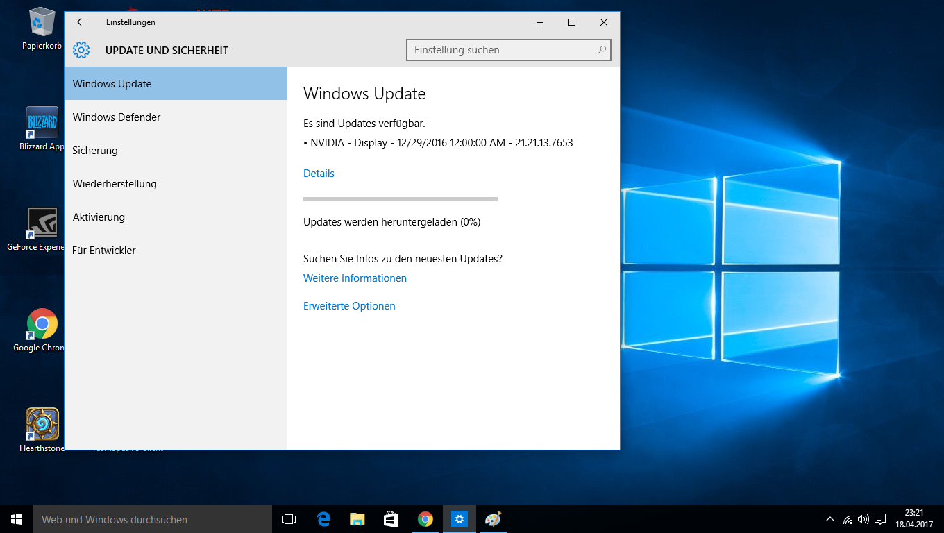Switch to the Settings taskbar button
This screenshot has height=533, width=944.
tap(459, 519)
